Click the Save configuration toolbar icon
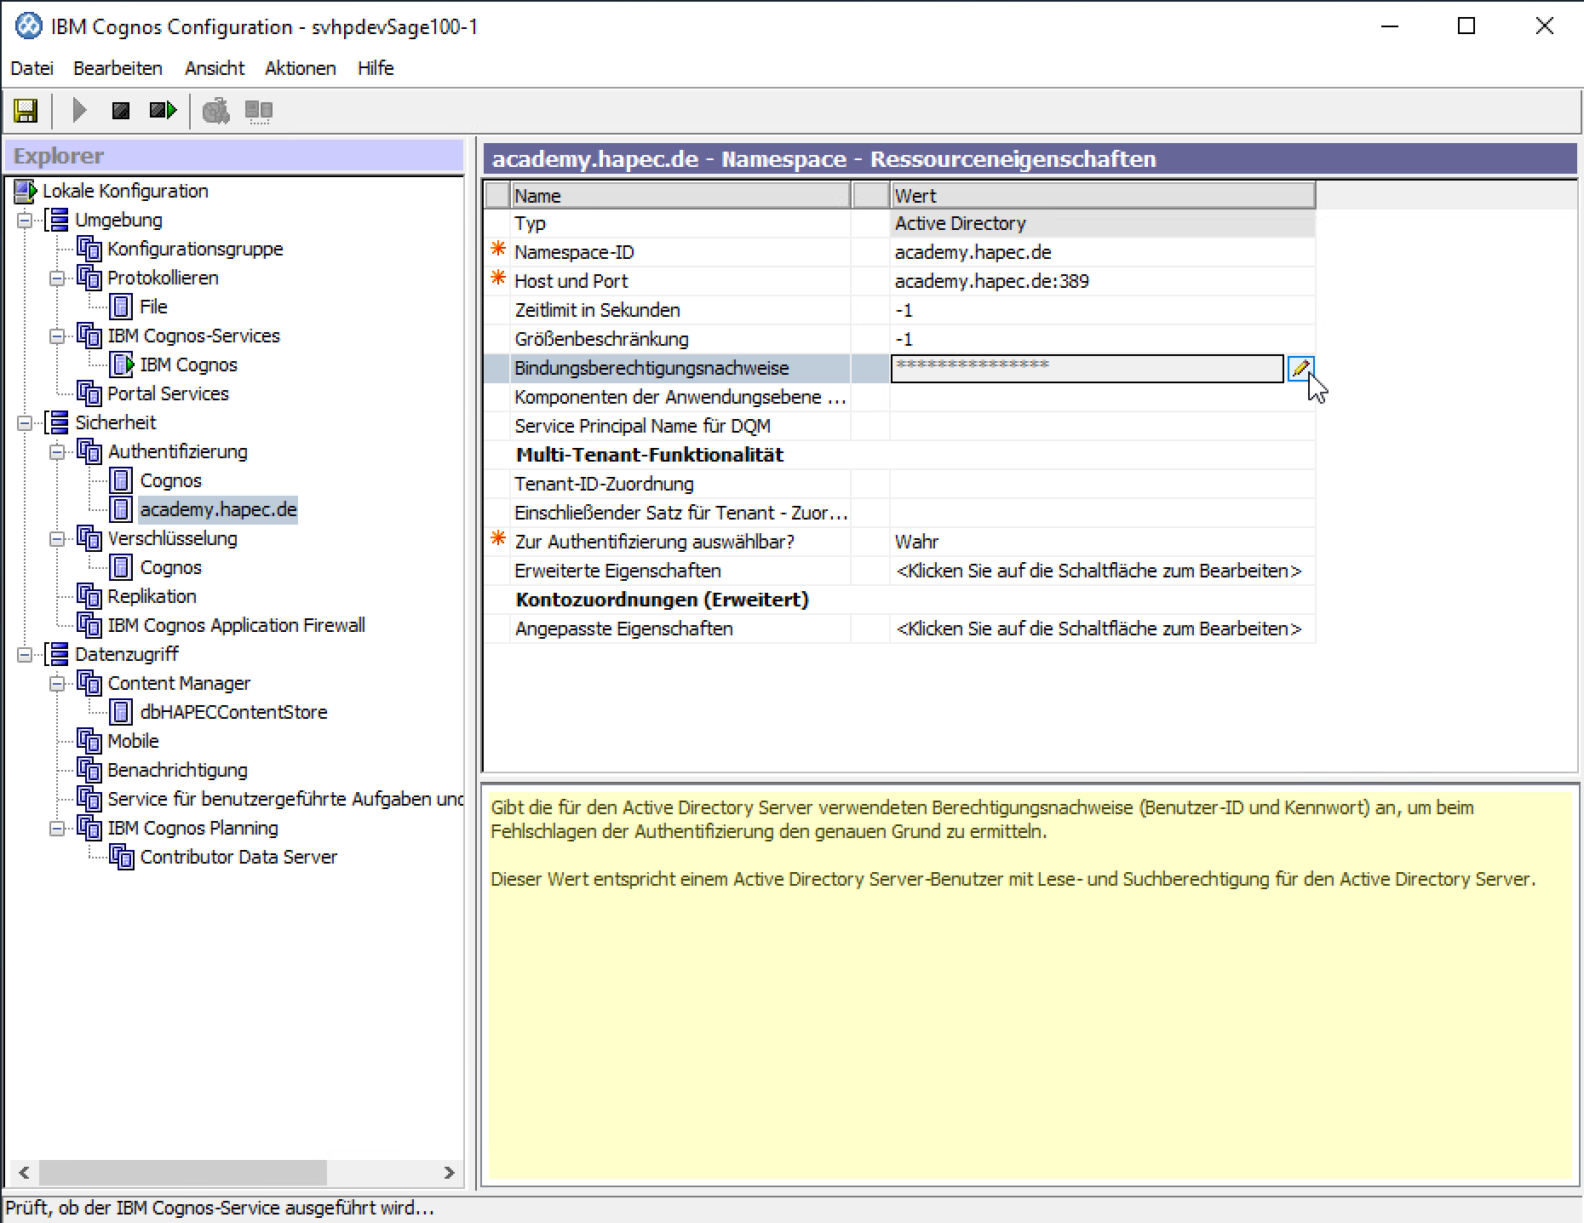The height and width of the screenshot is (1223, 1584). click(x=26, y=111)
